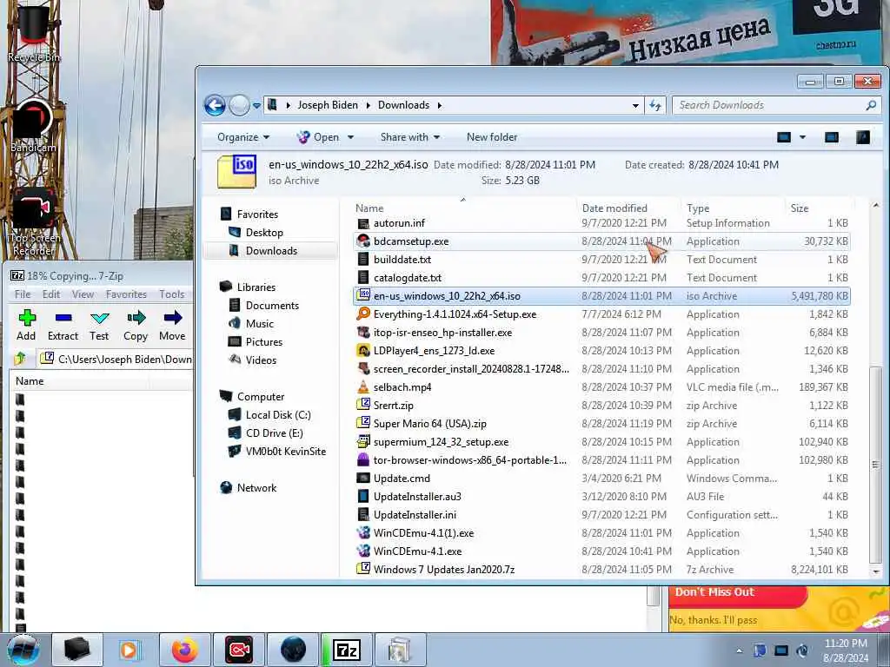Click the Test icon in 7-Zip

(x=99, y=317)
